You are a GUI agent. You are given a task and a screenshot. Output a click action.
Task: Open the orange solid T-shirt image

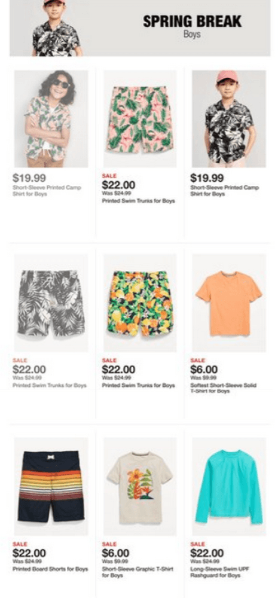[x=229, y=303]
